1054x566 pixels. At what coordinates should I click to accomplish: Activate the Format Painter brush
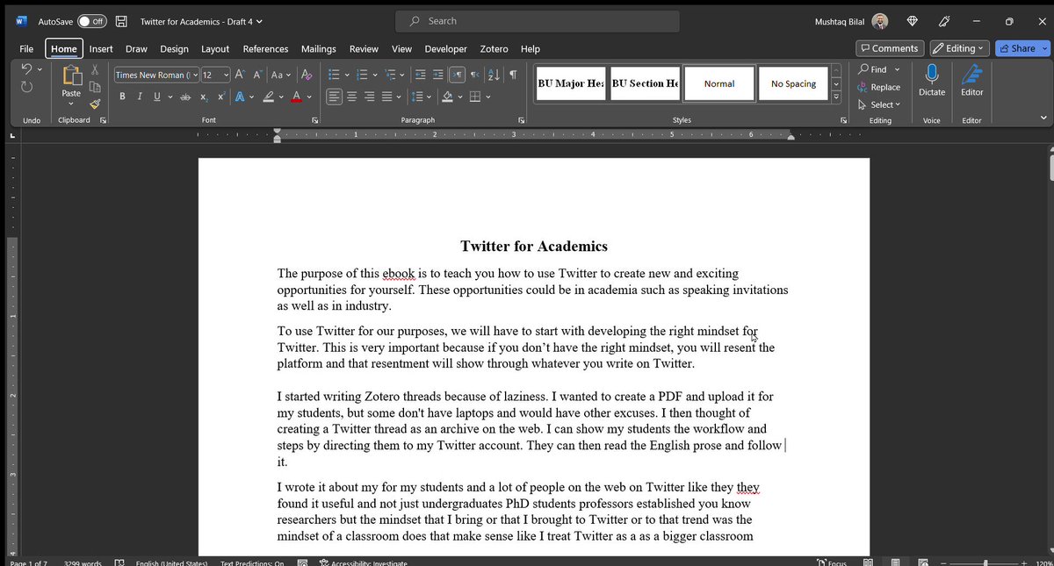(95, 104)
